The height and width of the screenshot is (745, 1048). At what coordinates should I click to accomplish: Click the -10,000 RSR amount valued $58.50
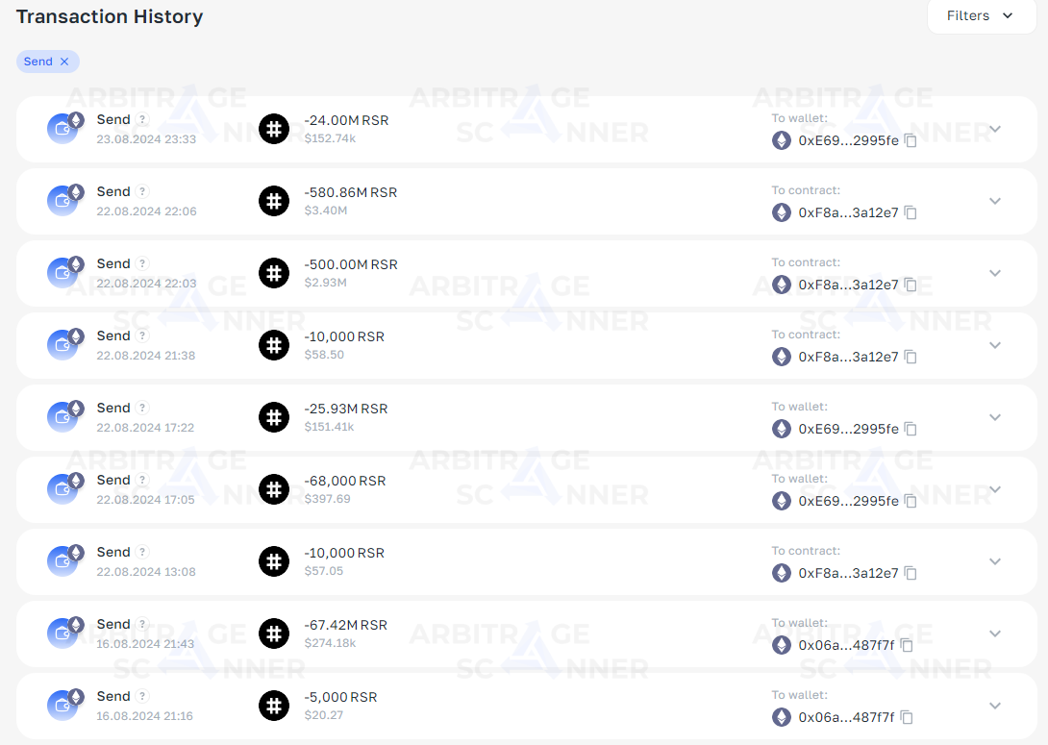(344, 336)
